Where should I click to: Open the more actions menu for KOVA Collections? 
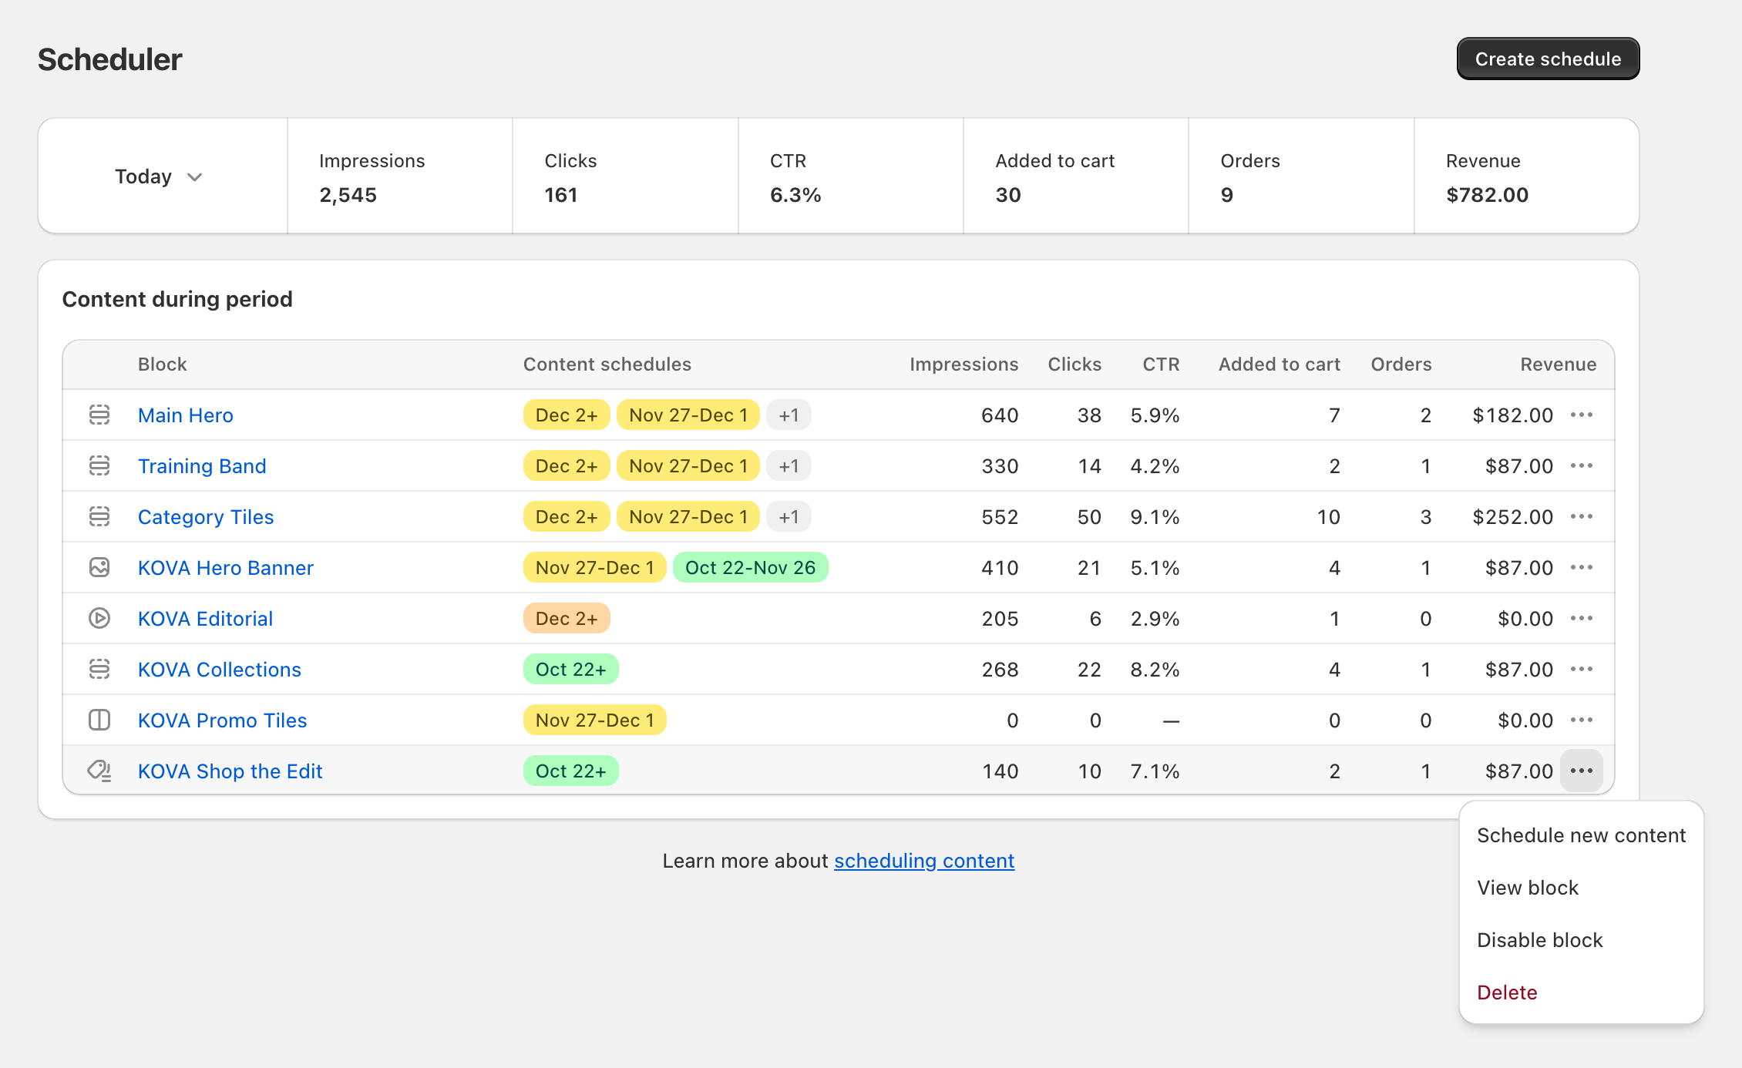pyautogui.click(x=1582, y=669)
